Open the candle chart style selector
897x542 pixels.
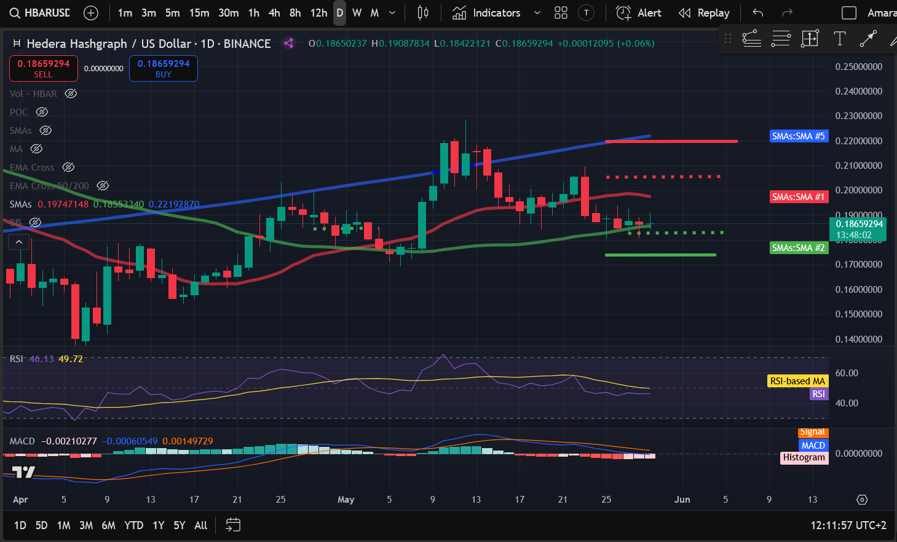pyautogui.click(x=423, y=13)
